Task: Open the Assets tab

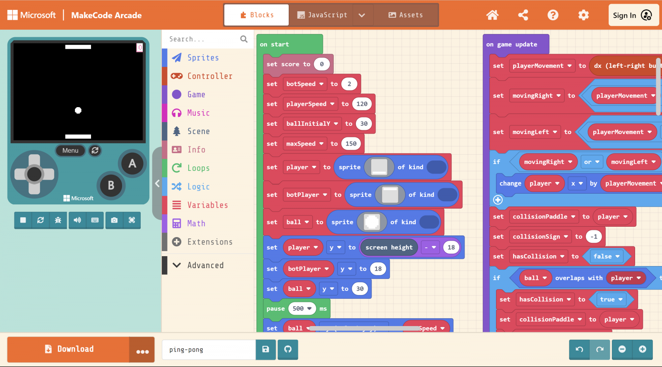Action: (x=405, y=15)
